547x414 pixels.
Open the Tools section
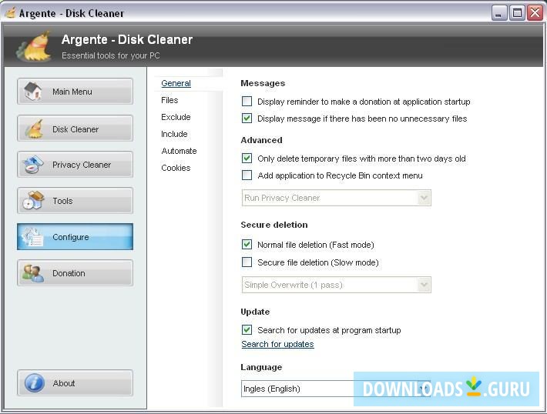pos(75,201)
